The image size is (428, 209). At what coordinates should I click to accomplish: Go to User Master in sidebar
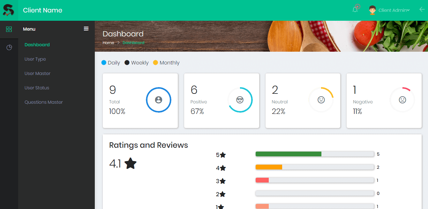[x=37, y=73]
